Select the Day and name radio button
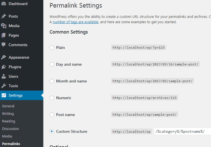This screenshot has height=147, width=211. click(x=52, y=64)
